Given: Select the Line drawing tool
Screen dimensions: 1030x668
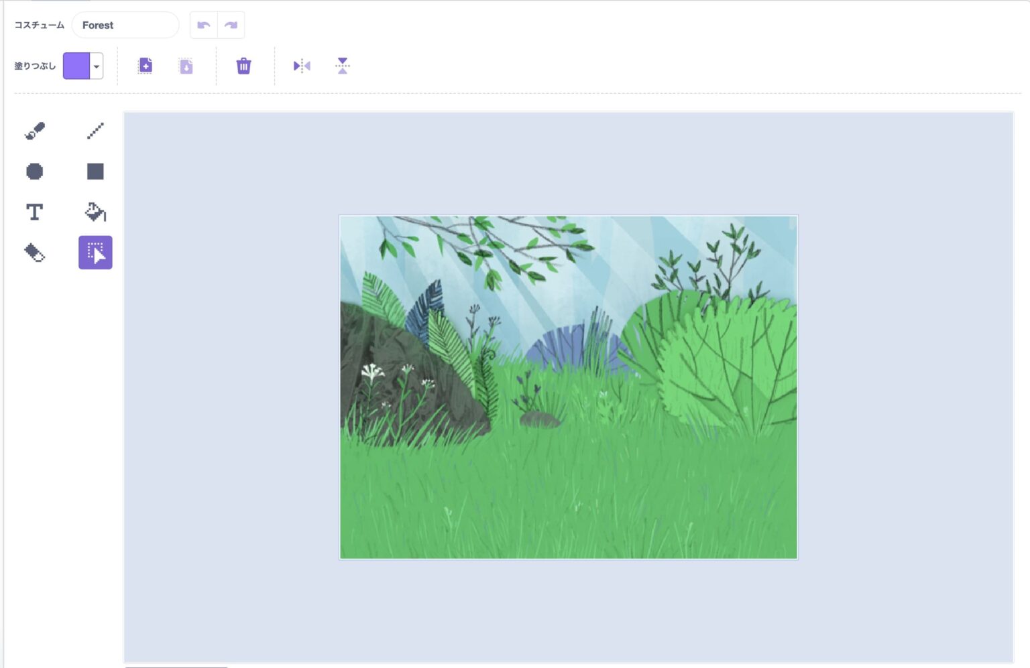Looking at the screenshot, I should click(x=95, y=131).
